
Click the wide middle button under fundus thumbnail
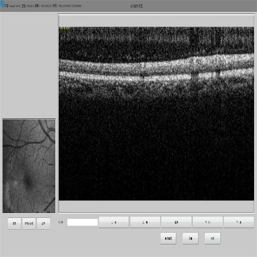tap(29, 224)
